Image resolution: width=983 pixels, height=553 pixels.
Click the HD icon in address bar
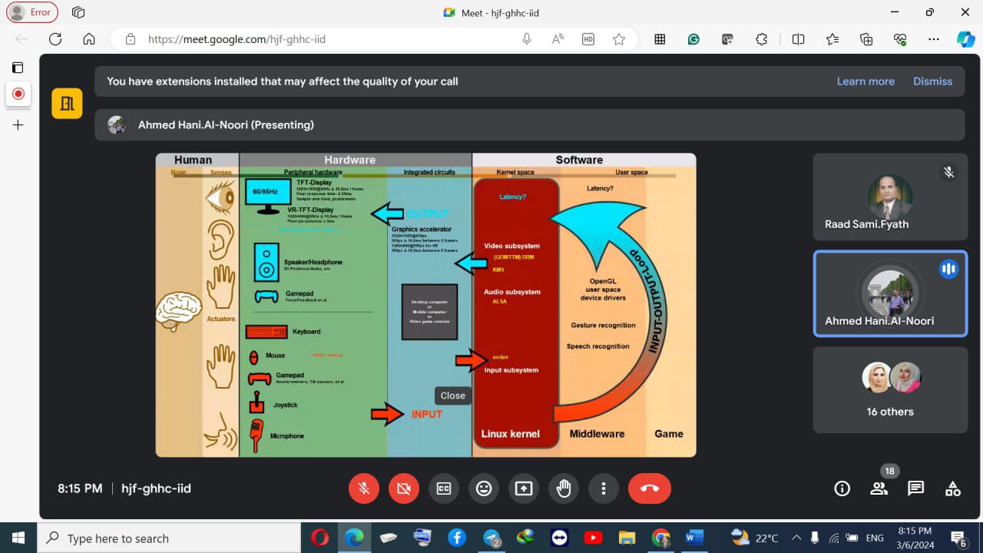coord(588,39)
